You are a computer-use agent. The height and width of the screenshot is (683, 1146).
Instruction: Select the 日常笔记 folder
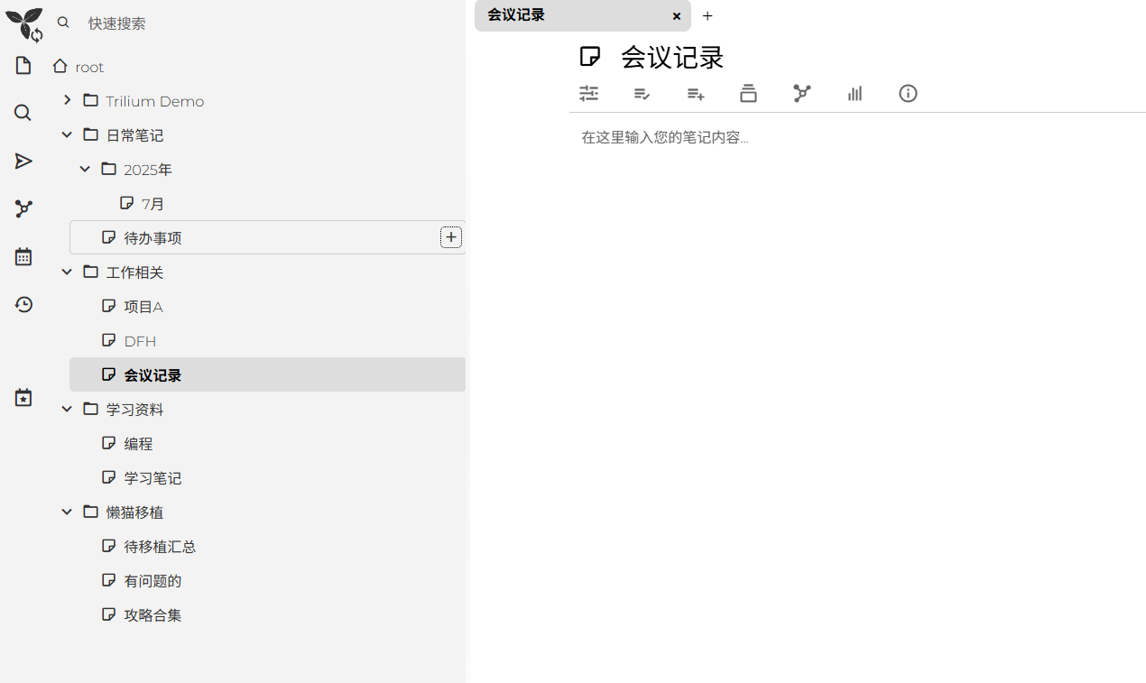pos(134,135)
